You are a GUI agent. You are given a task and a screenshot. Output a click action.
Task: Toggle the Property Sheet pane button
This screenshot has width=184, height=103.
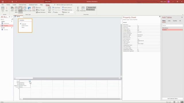pos(91,7)
